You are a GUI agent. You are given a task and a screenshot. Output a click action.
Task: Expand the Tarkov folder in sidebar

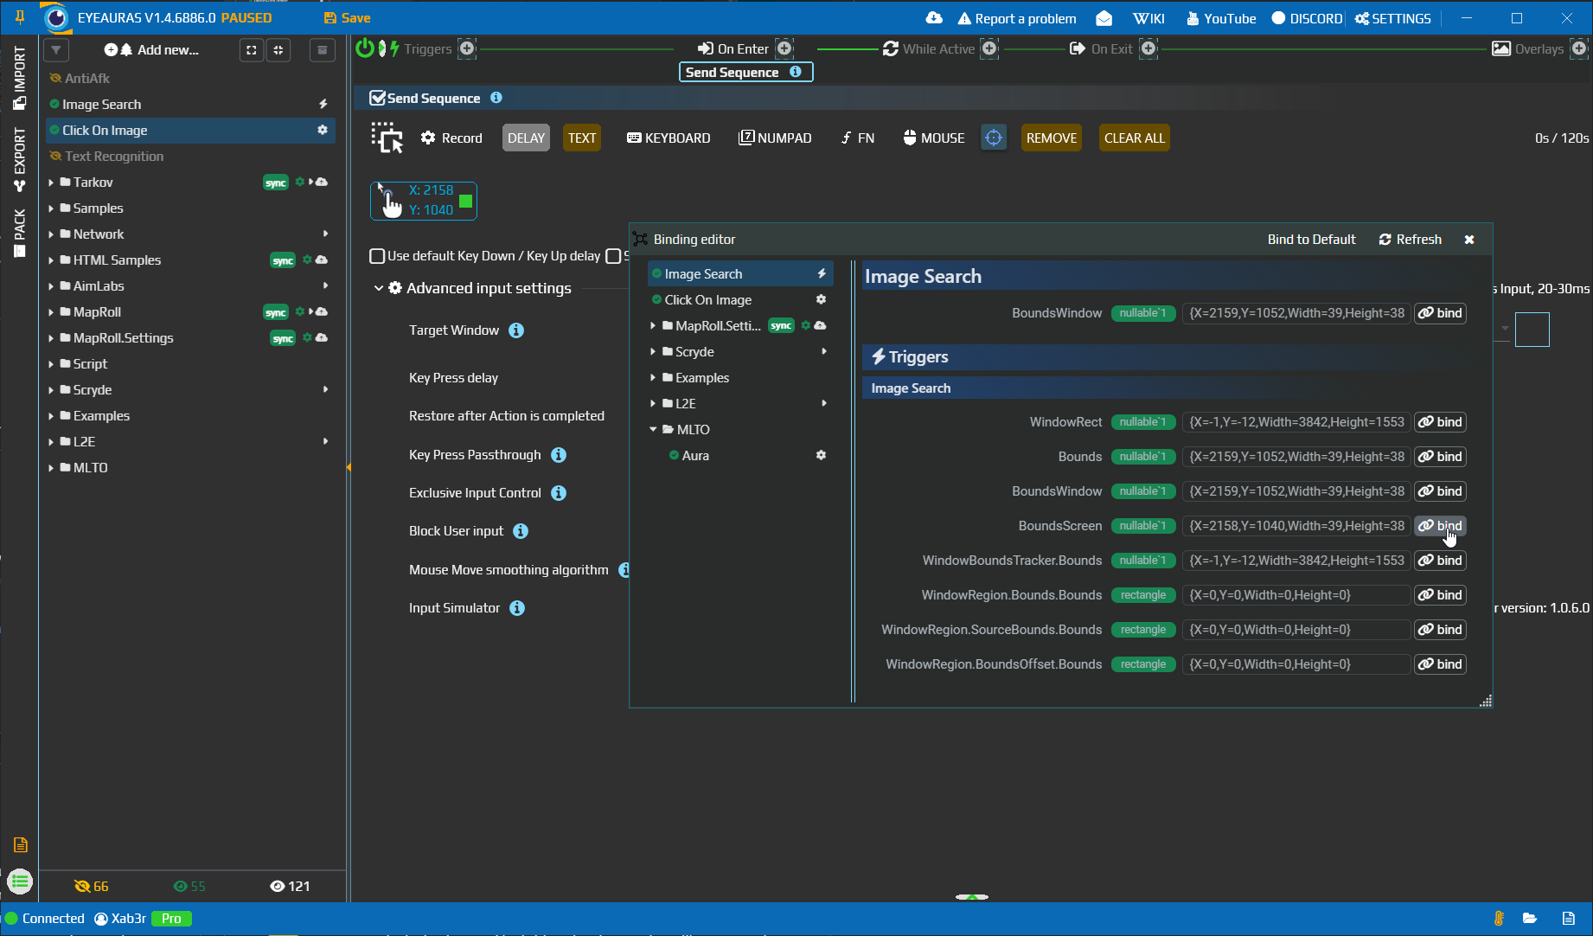(51, 183)
